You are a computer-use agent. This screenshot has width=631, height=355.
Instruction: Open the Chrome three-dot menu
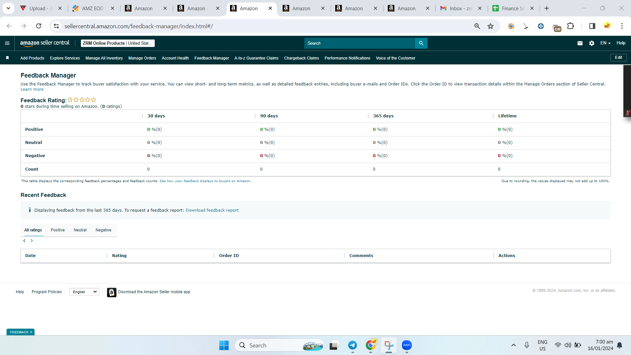click(x=622, y=26)
